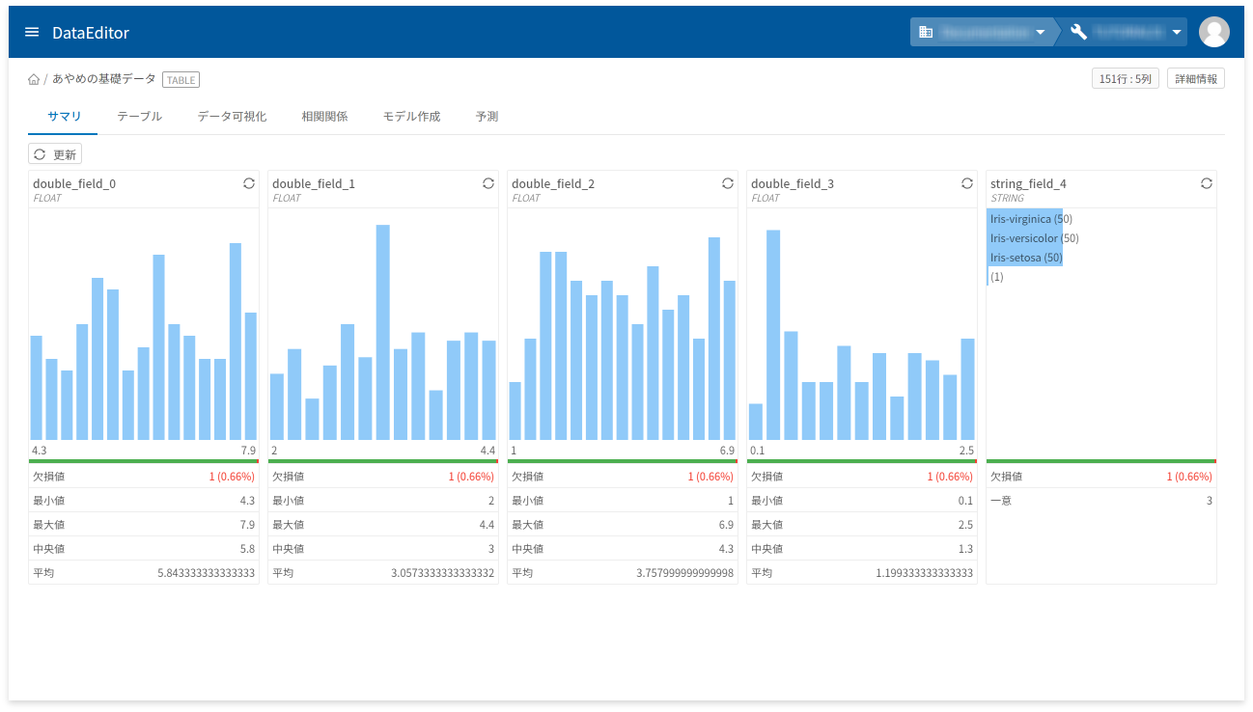Image resolution: width=1253 pixels, height=712 pixels.
Task: Select the サマリ tab
Action: coord(64,116)
